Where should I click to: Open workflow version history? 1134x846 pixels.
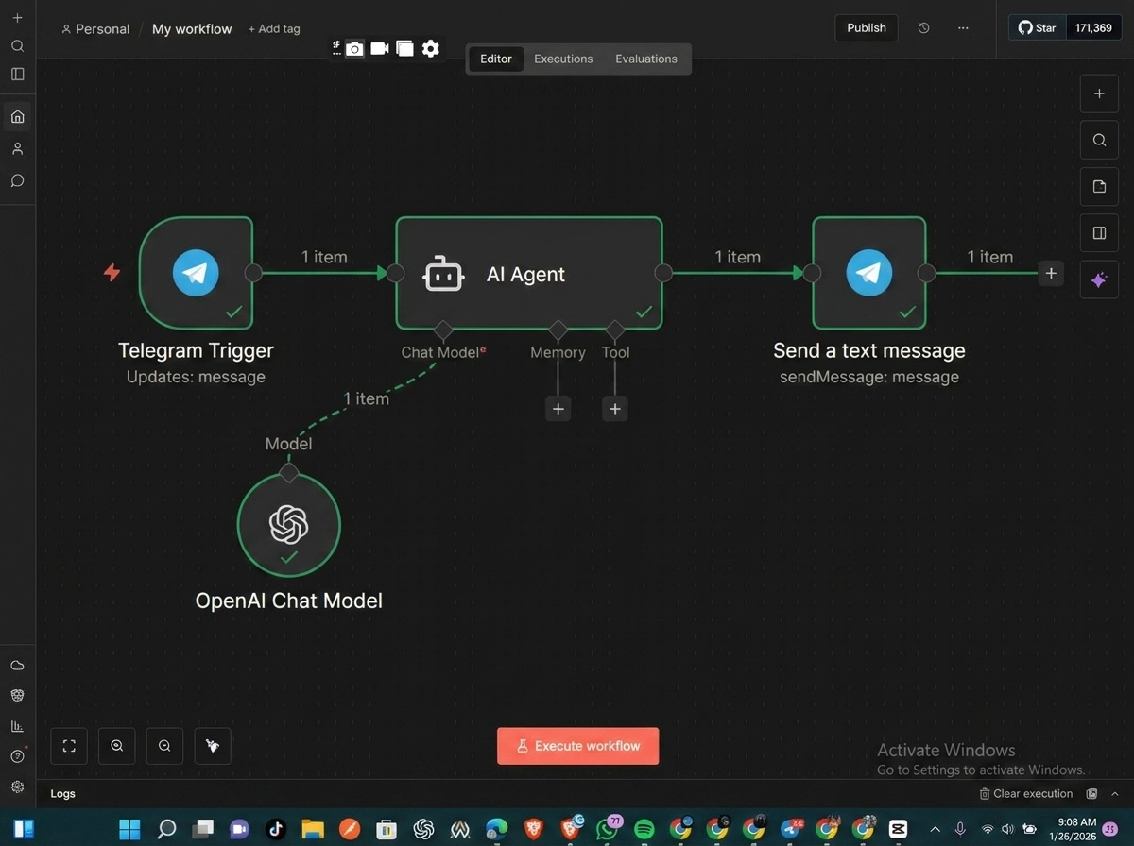coord(923,27)
